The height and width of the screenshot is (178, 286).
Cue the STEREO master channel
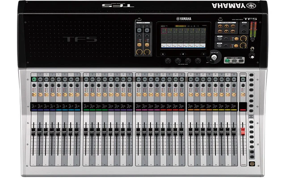point(243,85)
